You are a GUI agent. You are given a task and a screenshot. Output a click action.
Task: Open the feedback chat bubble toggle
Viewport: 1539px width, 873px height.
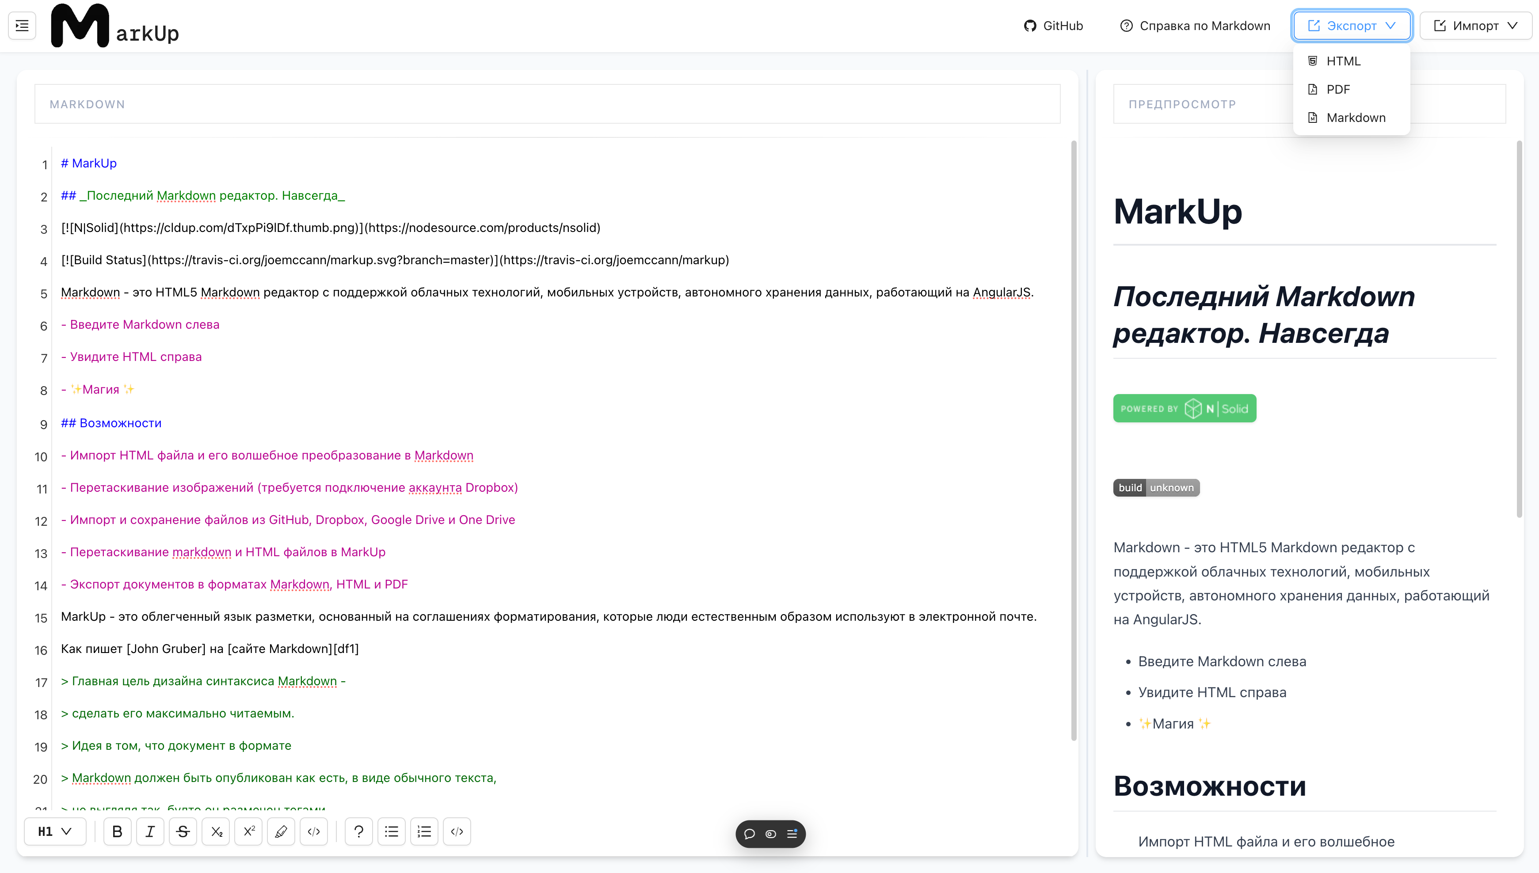point(749,833)
